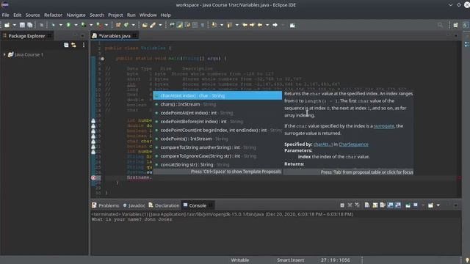Open the Back history dropdown arrow
470x264 pixels.
pos(267,25)
